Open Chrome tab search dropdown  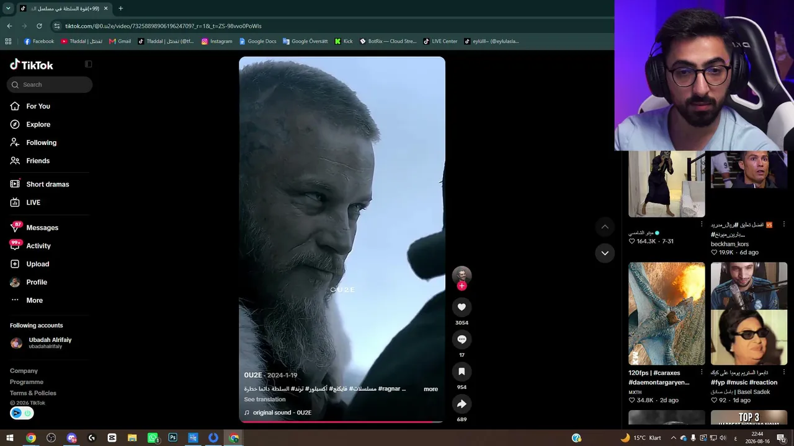pos(8,9)
